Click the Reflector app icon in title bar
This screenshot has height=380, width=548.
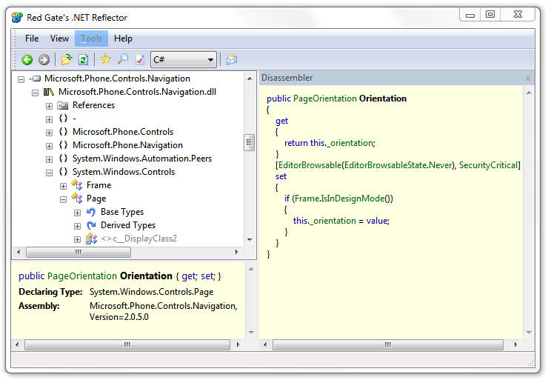17,17
